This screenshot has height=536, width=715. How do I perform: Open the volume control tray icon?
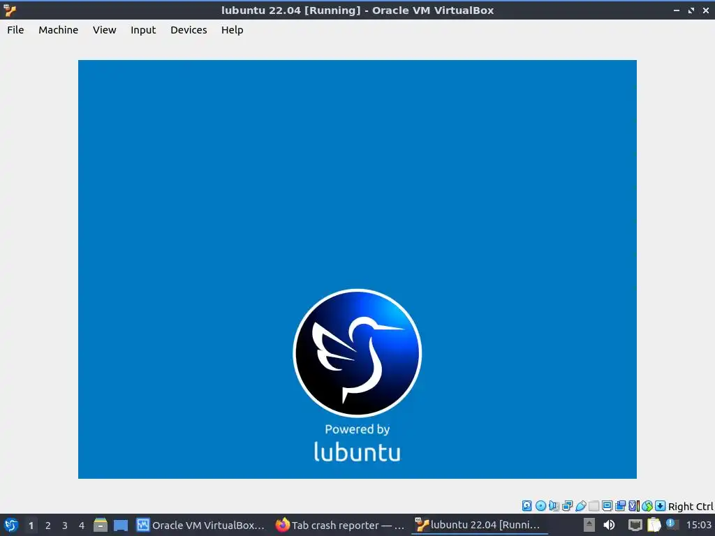(x=609, y=525)
